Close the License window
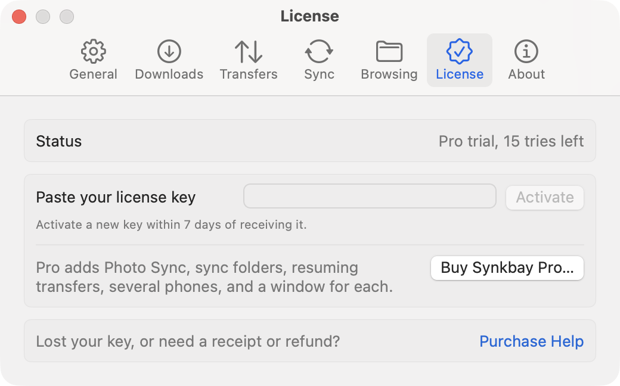620x386 pixels. pos(19,17)
